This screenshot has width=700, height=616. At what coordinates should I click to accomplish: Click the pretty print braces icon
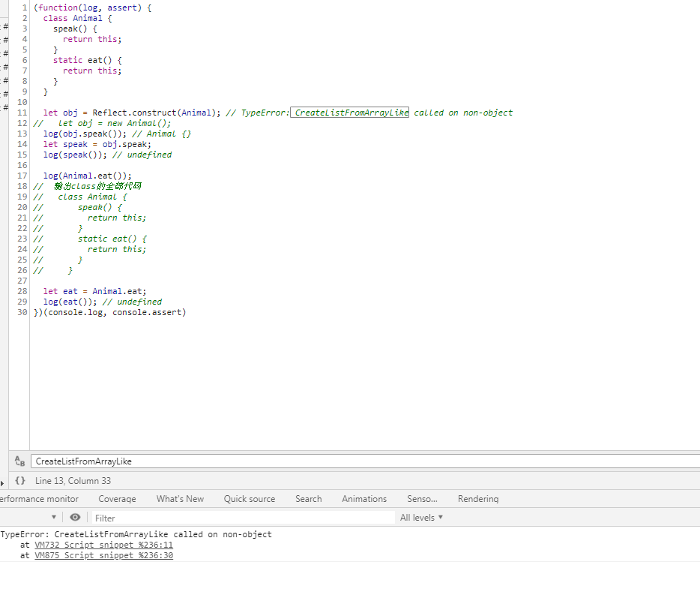pyautogui.click(x=20, y=480)
